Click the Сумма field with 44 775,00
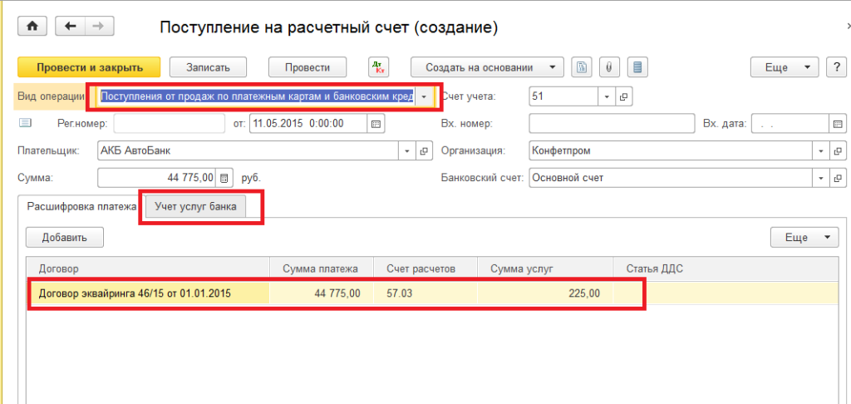This screenshot has width=851, height=404. click(157, 178)
